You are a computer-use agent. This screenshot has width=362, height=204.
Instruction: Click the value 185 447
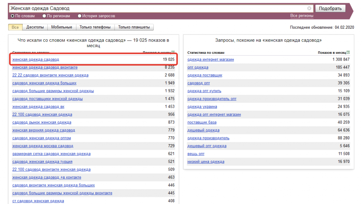click(x=343, y=67)
